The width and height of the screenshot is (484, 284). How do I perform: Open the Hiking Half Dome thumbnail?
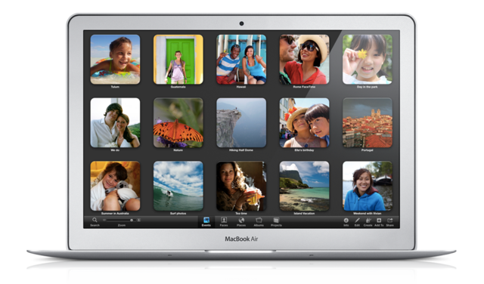(x=241, y=122)
